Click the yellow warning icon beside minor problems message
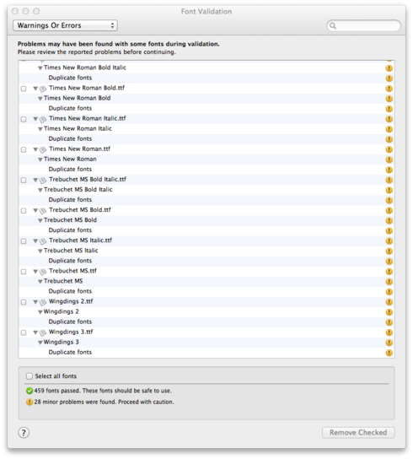 pyautogui.click(x=29, y=402)
